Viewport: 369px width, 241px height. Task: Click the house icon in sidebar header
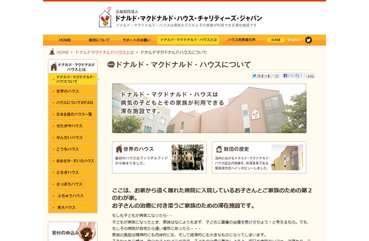coord(53,67)
